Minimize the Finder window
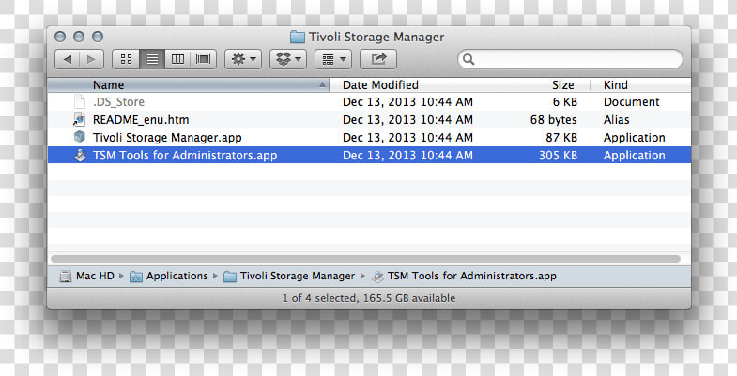The width and height of the screenshot is (737, 376). click(x=79, y=37)
